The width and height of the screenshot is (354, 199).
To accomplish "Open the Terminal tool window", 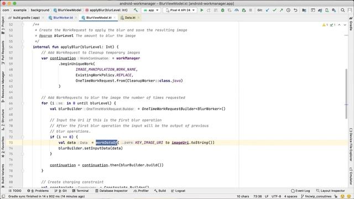I will pyautogui.click(x=80, y=191).
